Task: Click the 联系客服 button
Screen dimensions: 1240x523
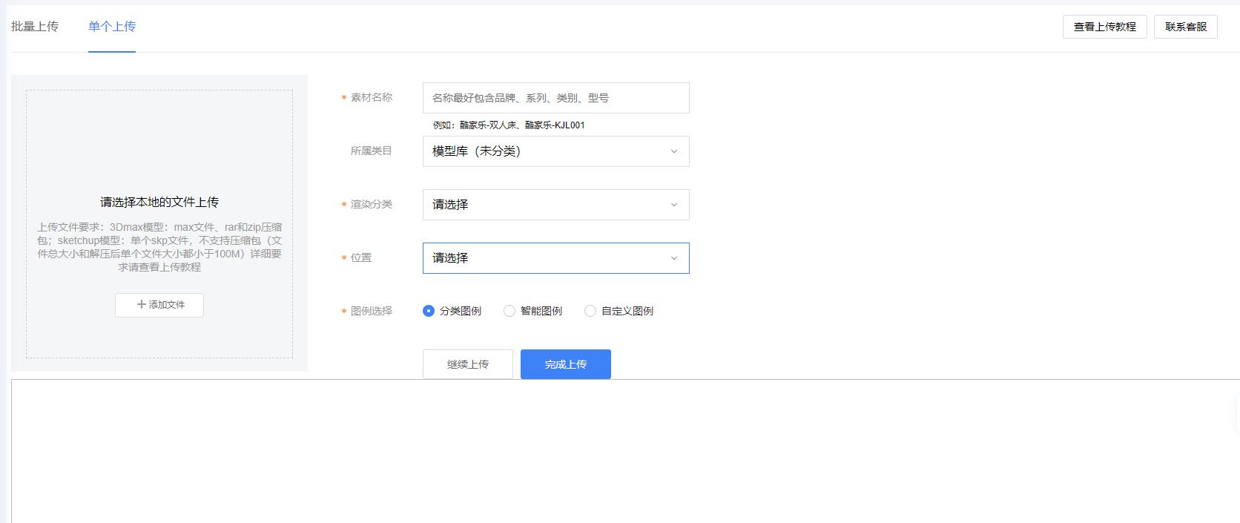Action: click(1185, 27)
